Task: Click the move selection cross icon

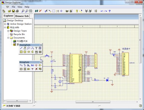Action: tap(61, 11)
